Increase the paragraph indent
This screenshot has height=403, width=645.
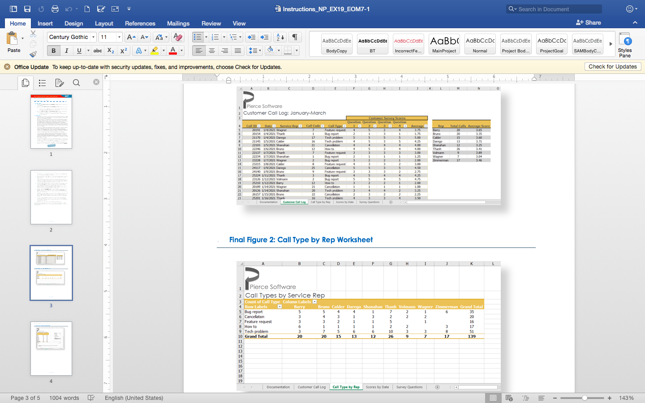265,37
